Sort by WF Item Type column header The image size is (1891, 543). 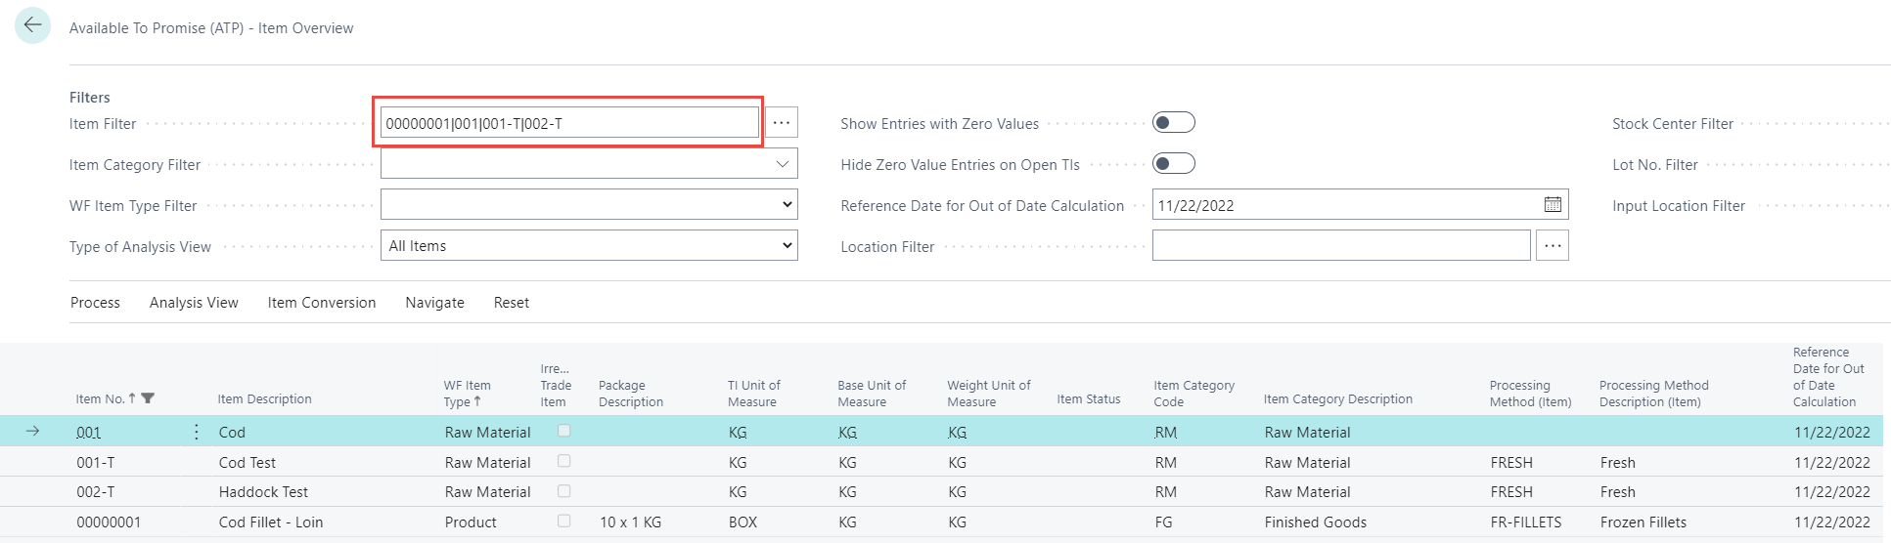[x=467, y=394]
